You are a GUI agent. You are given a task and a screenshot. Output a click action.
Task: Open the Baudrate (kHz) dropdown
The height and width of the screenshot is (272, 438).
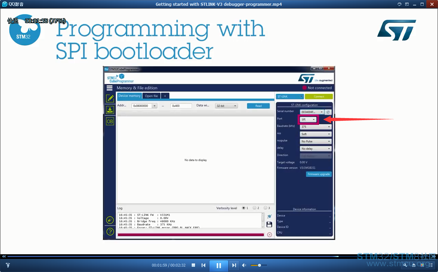click(x=316, y=127)
